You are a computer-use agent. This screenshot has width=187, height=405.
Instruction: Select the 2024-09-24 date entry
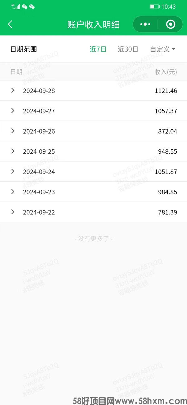tap(39, 172)
